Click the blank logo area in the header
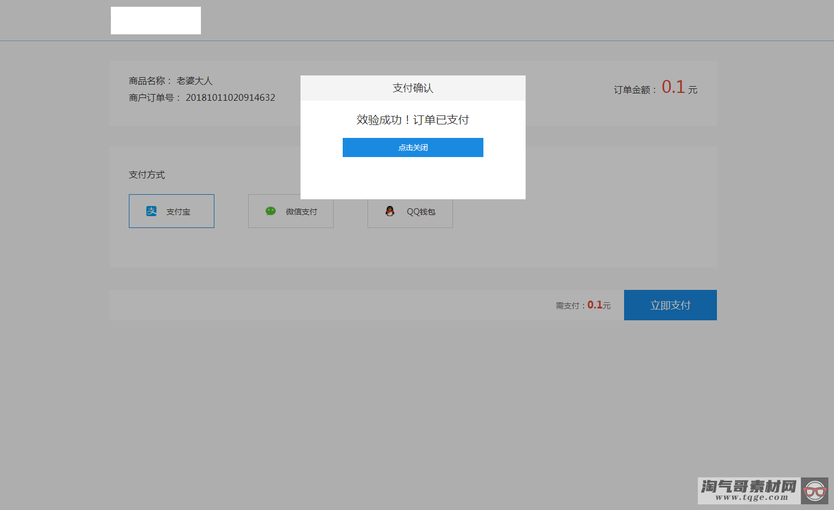 [x=156, y=20]
